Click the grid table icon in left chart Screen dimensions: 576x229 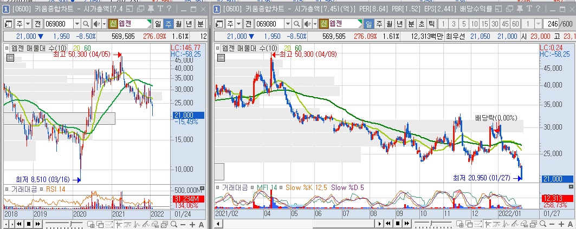10,58
